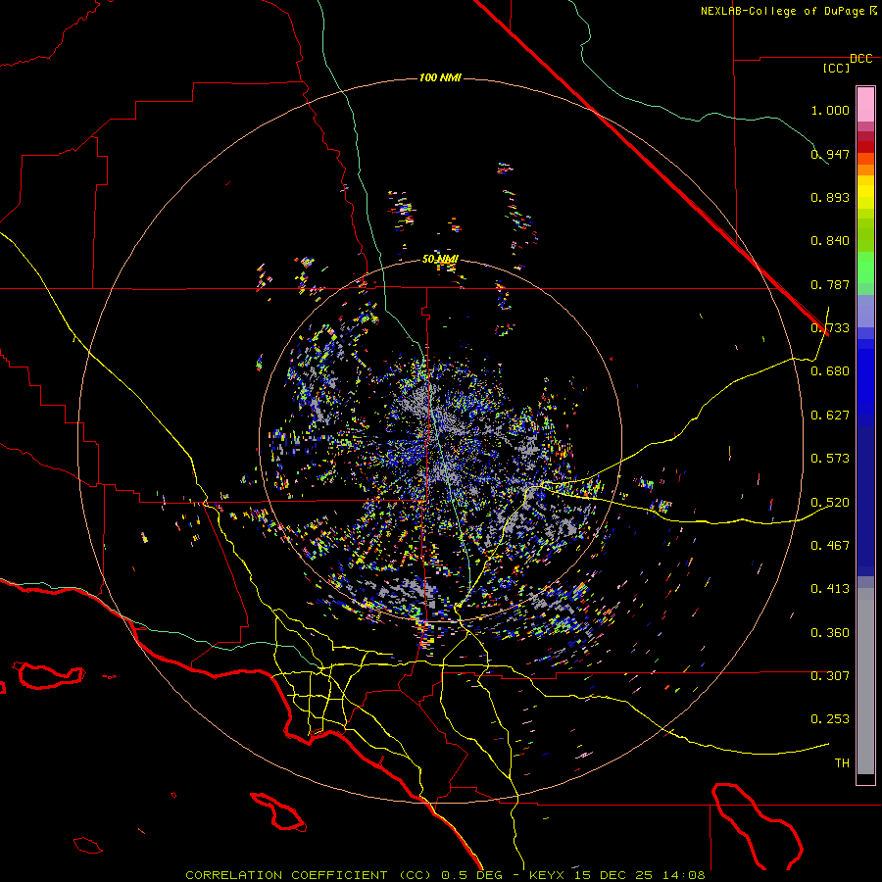Select the 0.680 legend value
The image size is (882, 882).
[x=830, y=371]
